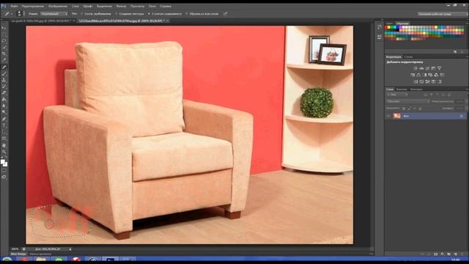Create a new swatch from foreground color

click(455, 52)
